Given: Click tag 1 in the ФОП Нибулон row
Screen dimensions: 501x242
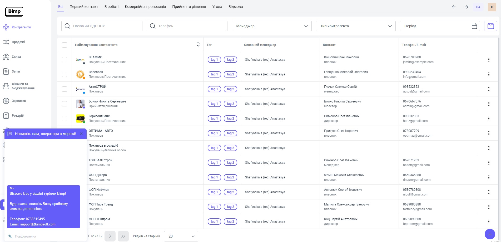Looking at the screenshot, I should coord(215,192).
